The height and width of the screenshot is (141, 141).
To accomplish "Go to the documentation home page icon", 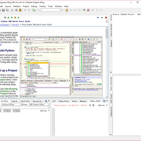I will (x=15, y=18).
